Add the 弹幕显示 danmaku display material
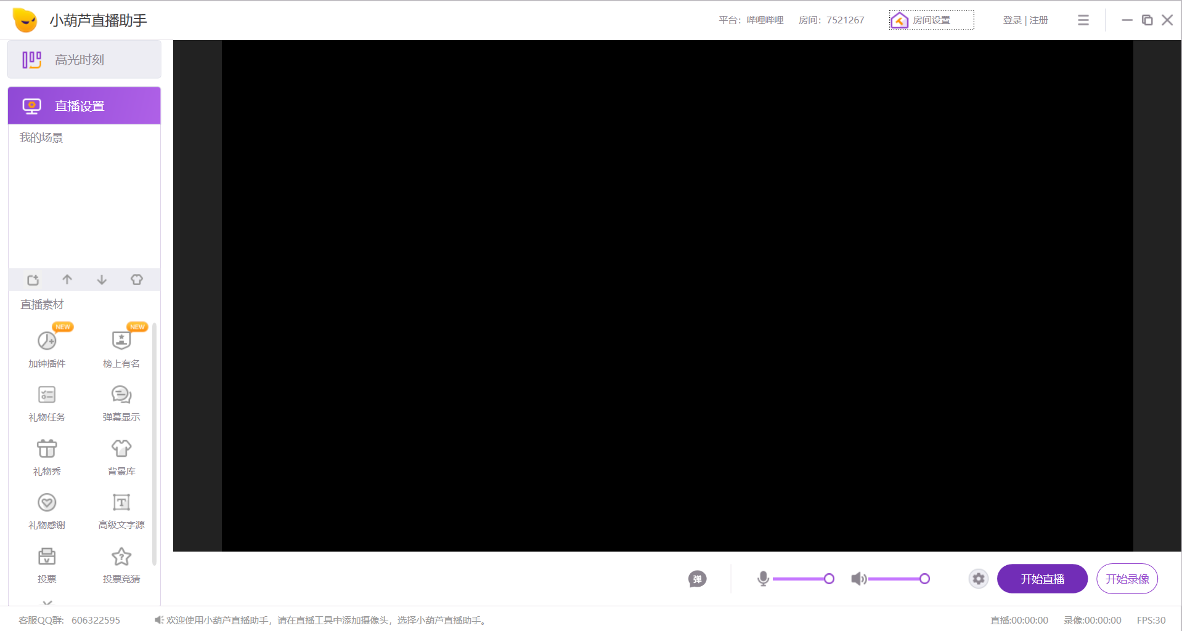Screen dimensions: 1182x631 click(121, 403)
